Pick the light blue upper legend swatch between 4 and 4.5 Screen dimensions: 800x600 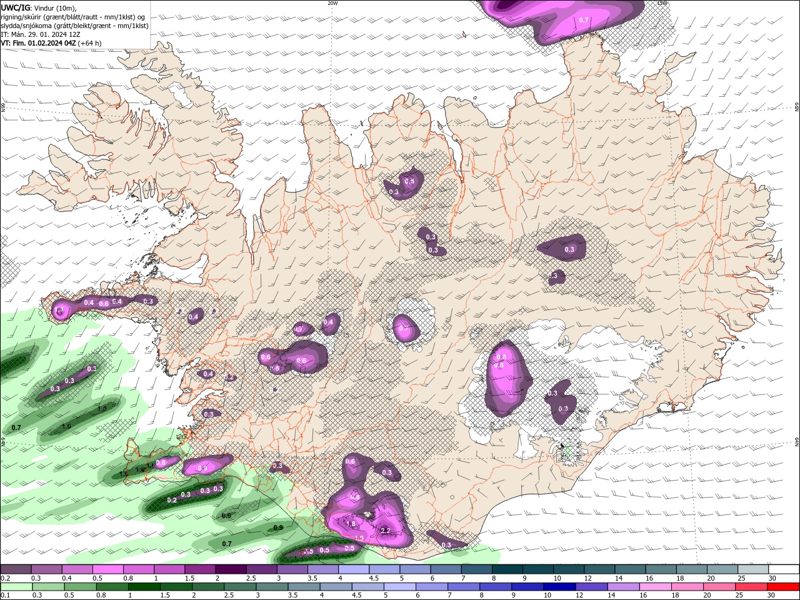pos(353,569)
